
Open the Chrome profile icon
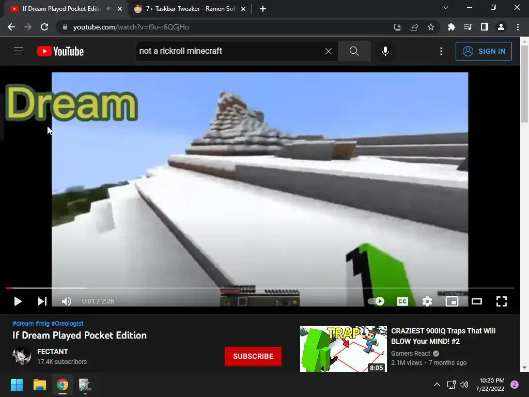click(501, 27)
